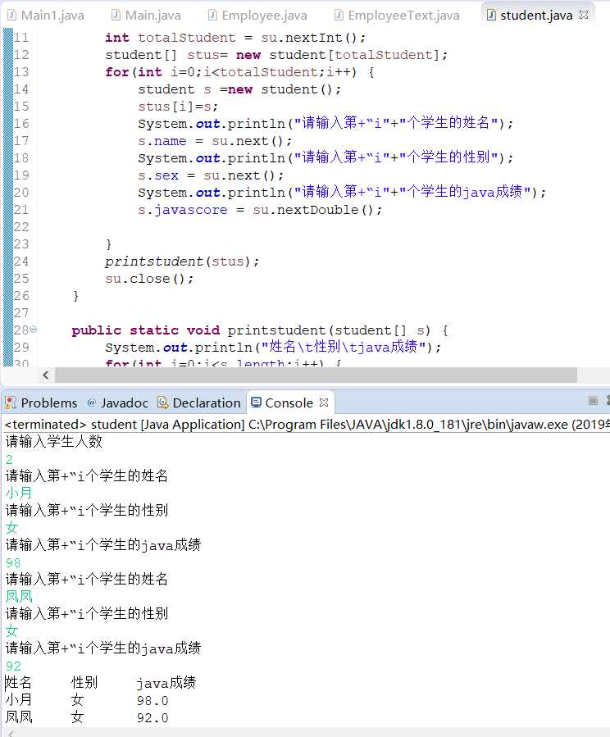Click "printstudent(stus);" on line 24

(182, 261)
